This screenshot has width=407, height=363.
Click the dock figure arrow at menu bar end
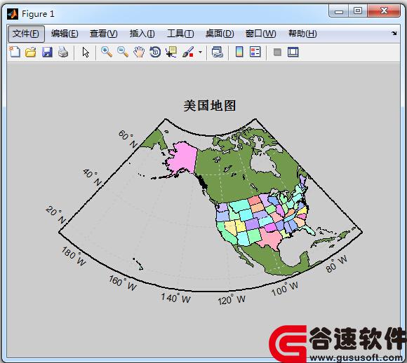pos(394,33)
